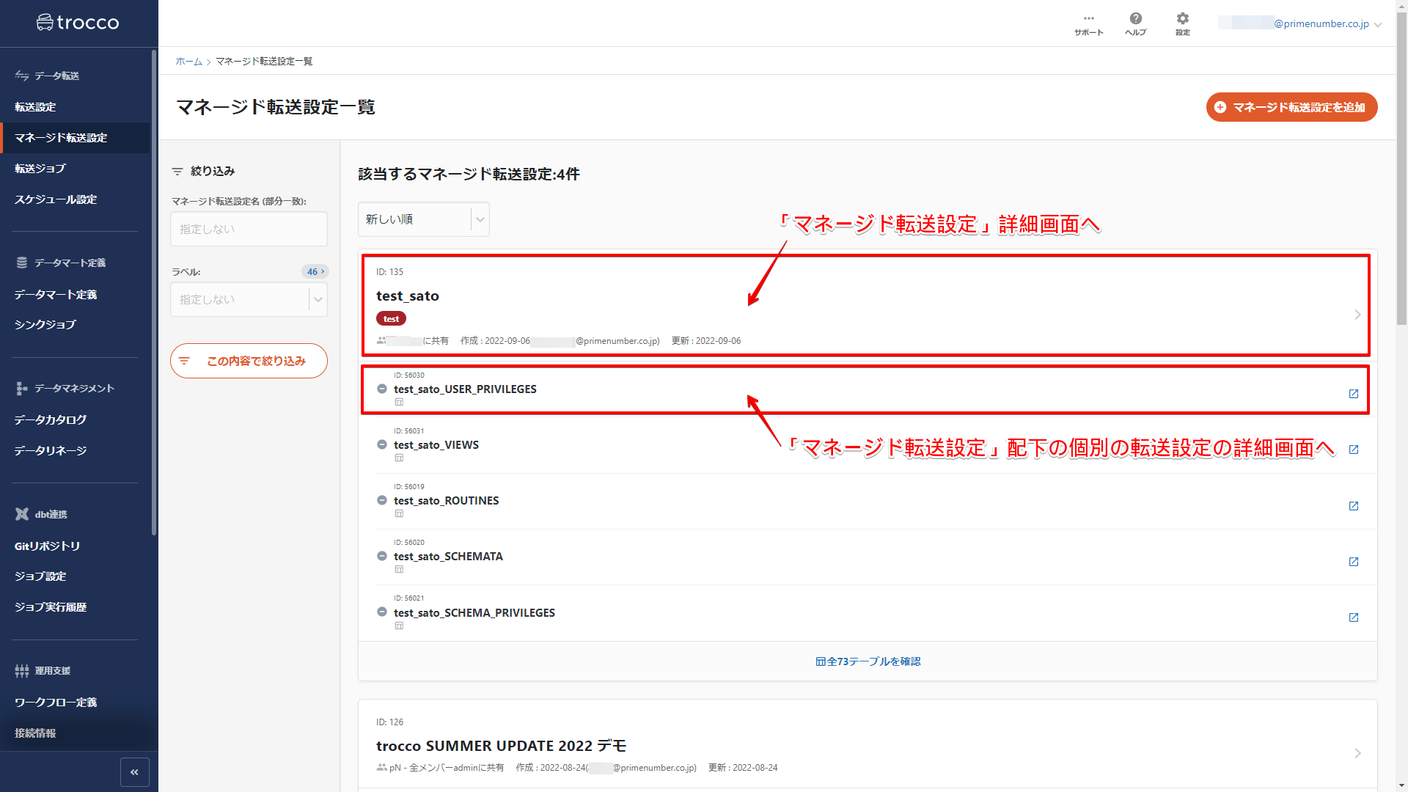
Task: Open the account menu @primenumber.co.jp
Action: pos(1299,23)
